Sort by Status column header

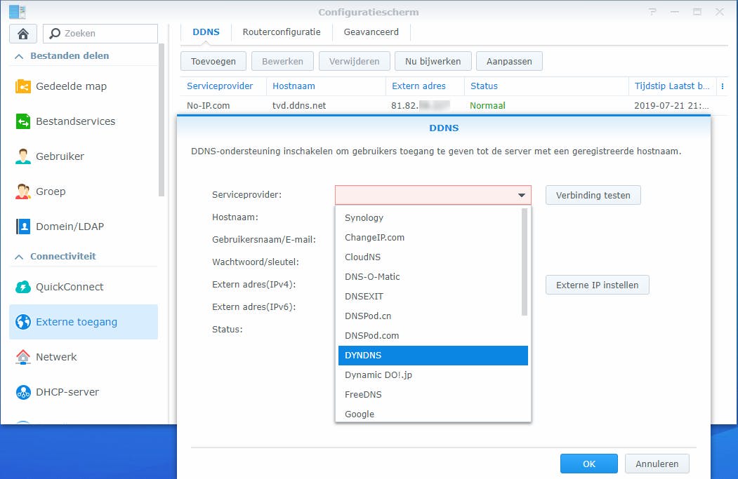click(x=546, y=86)
